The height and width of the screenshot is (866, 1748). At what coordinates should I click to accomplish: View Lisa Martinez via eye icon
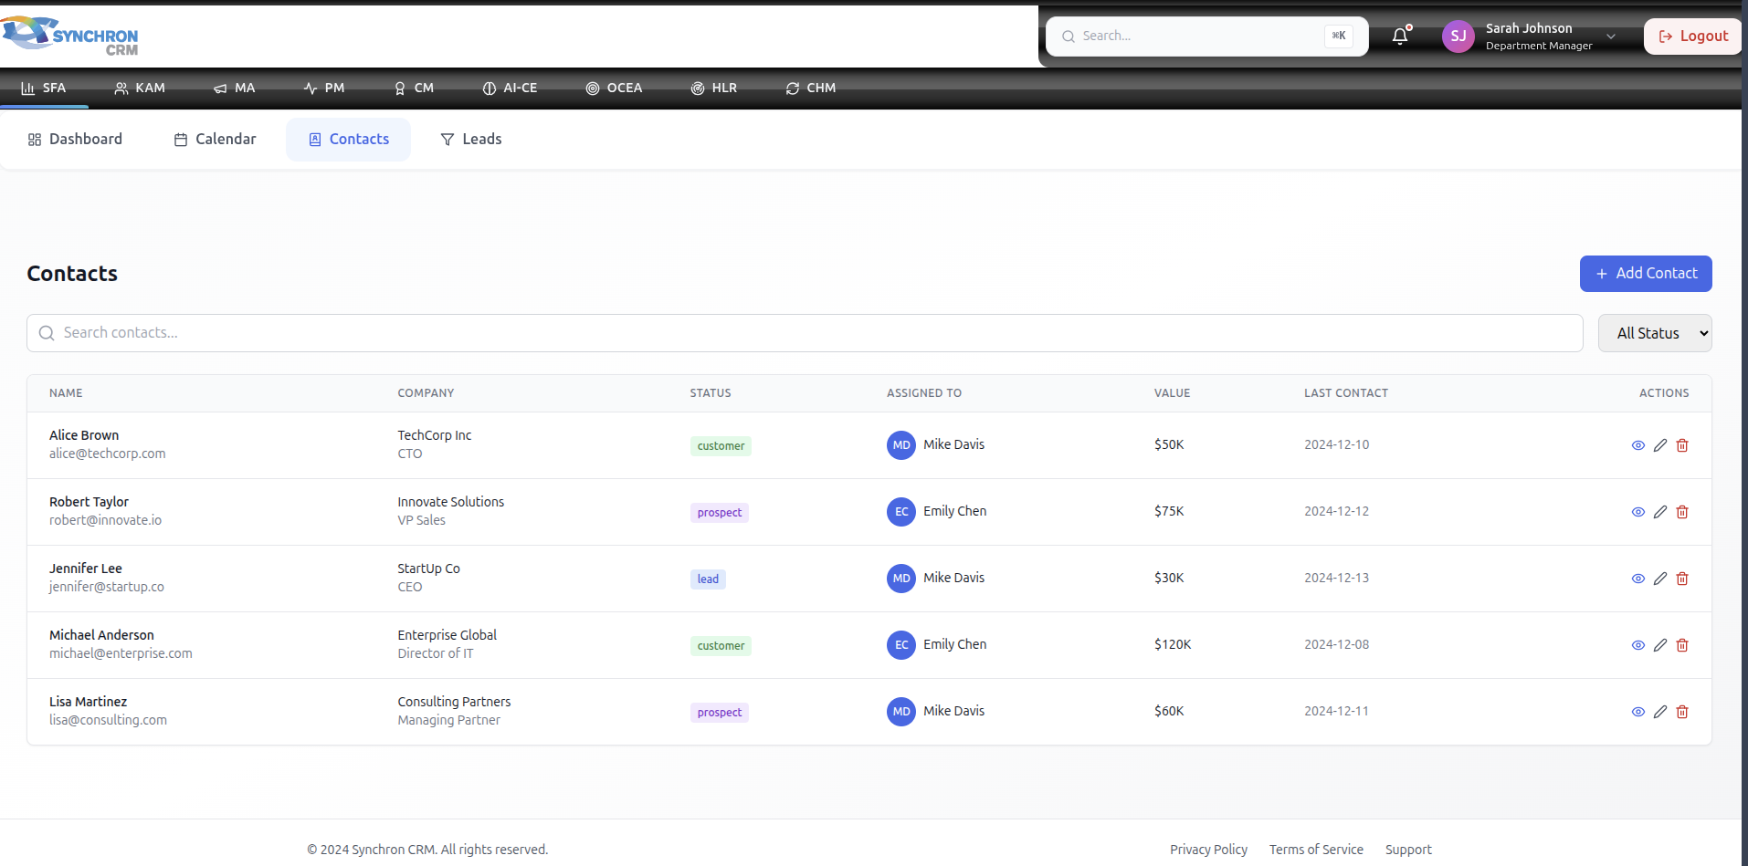[1637, 712]
